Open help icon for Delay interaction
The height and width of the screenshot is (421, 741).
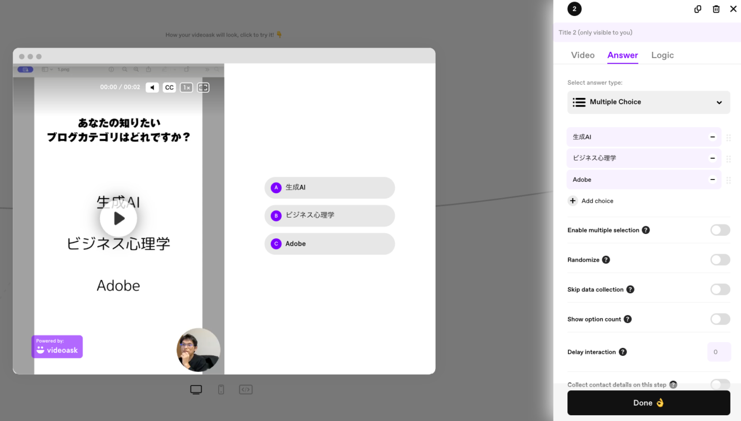pos(623,352)
